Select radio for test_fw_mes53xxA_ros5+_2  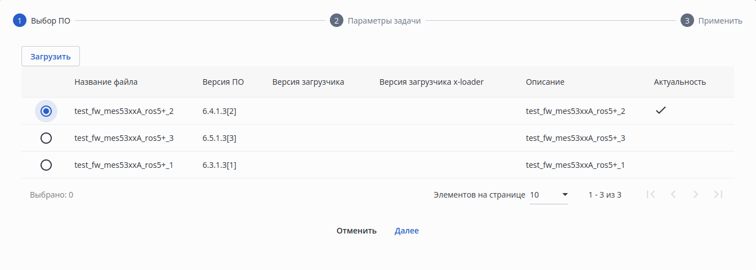click(x=46, y=111)
